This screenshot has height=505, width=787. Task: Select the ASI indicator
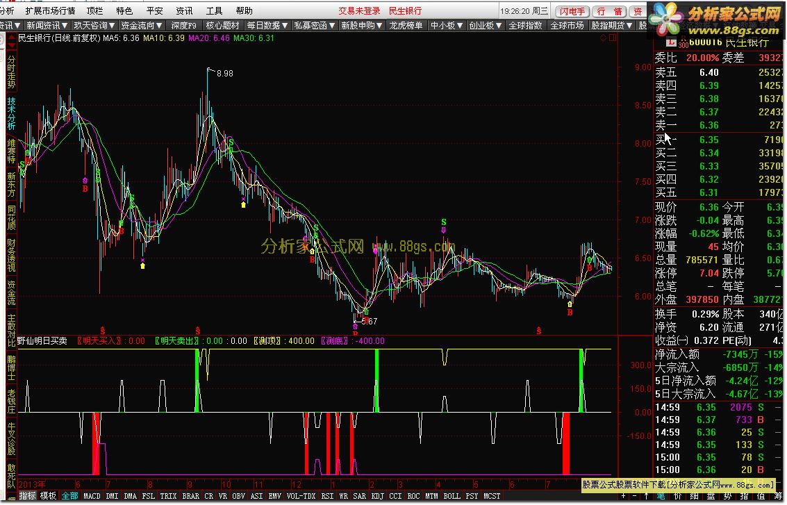(x=256, y=496)
